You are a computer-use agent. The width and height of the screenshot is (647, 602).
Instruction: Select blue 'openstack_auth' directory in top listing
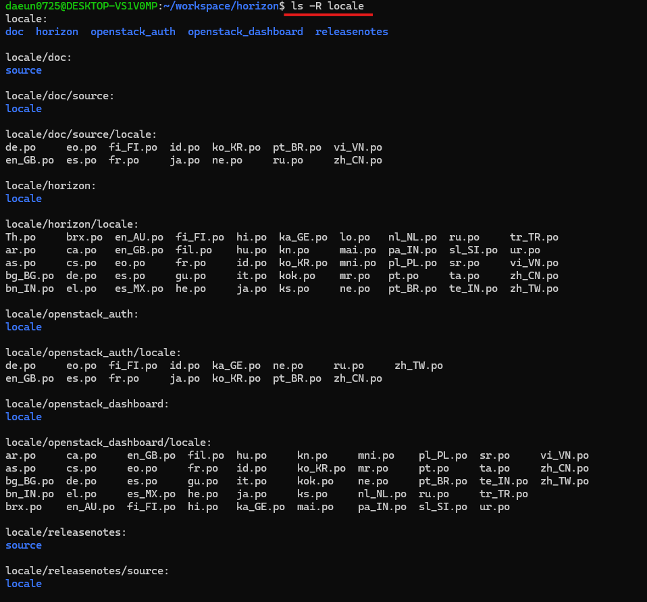pyautogui.click(x=133, y=32)
